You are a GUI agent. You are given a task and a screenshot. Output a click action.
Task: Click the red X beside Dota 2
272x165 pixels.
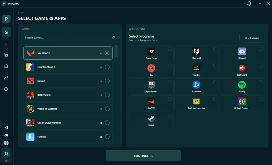tap(101, 81)
